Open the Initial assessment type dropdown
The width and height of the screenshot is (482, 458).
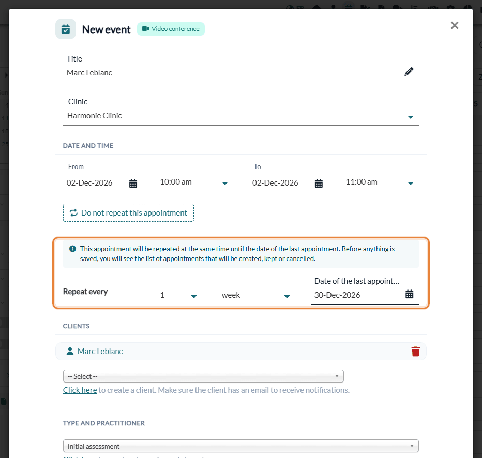click(241, 446)
